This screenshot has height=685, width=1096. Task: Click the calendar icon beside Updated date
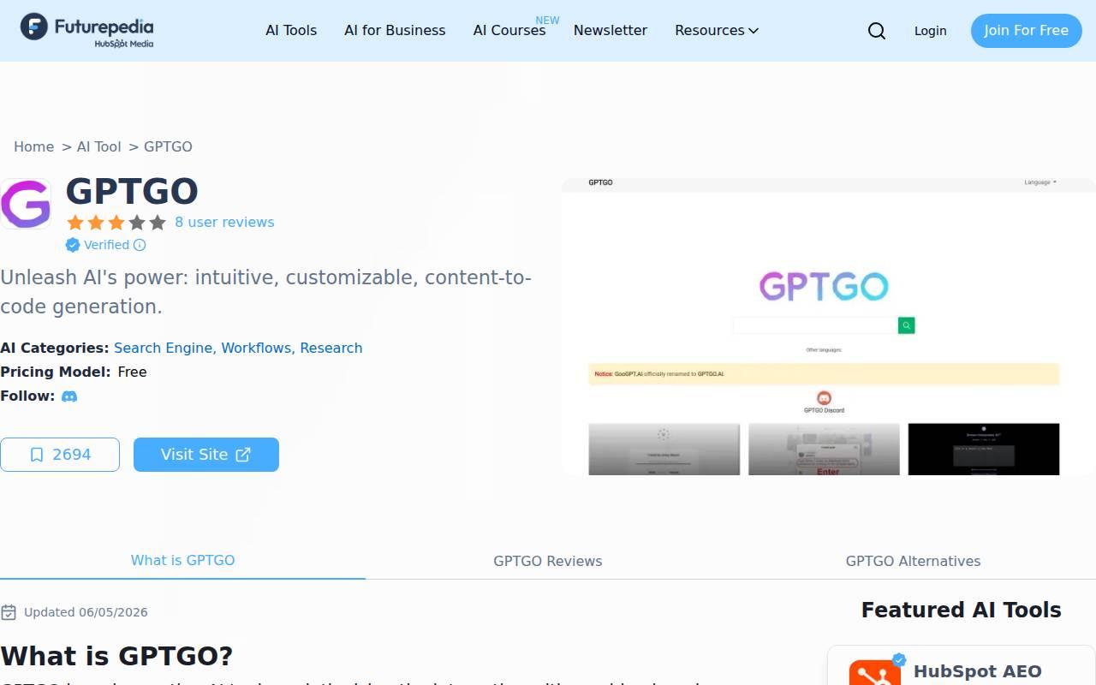tap(9, 612)
